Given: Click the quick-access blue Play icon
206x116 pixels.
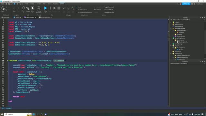Looking at the screenshot, I should 14,4.
